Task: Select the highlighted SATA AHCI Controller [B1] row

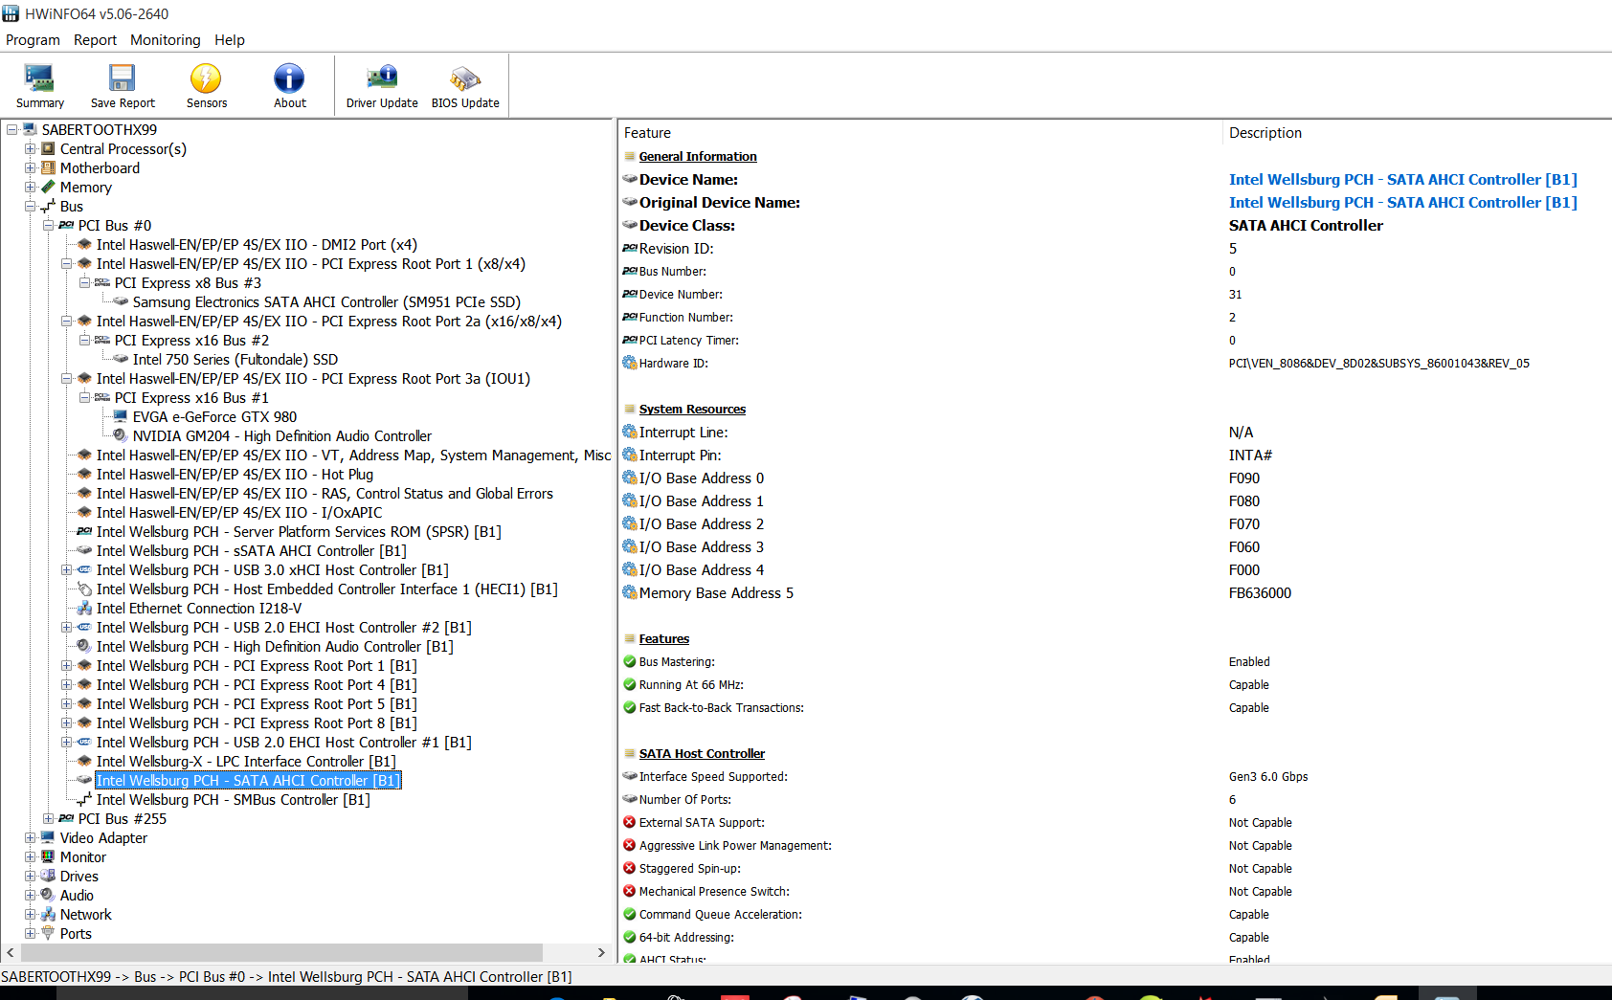Action: click(248, 781)
